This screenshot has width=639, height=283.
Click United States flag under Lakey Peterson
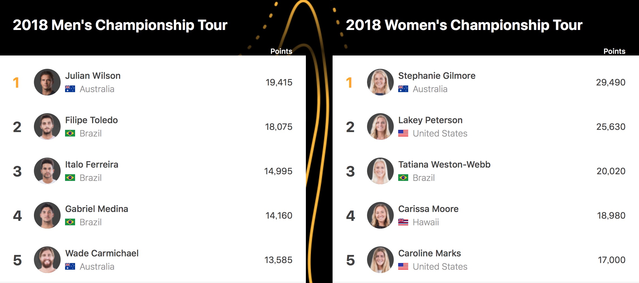point(403,133)
